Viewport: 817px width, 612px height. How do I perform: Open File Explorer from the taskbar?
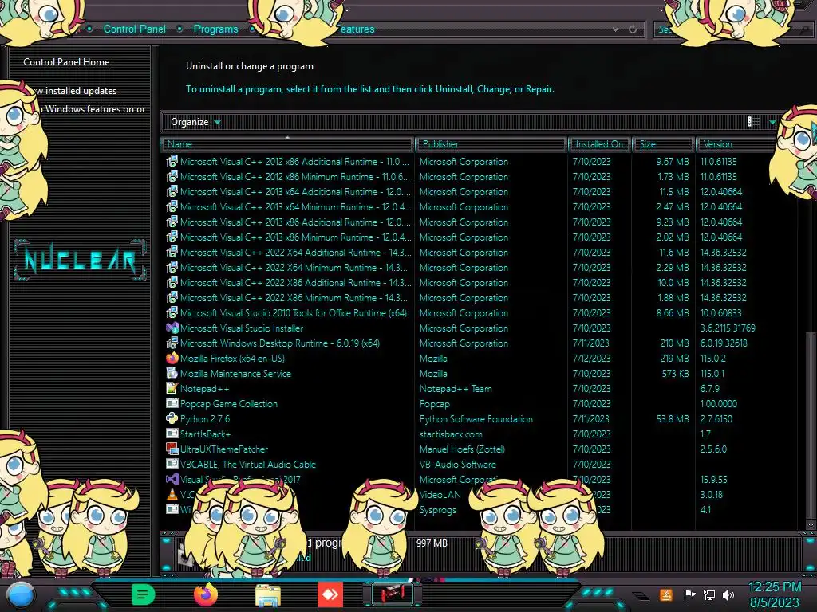point(268,596)
